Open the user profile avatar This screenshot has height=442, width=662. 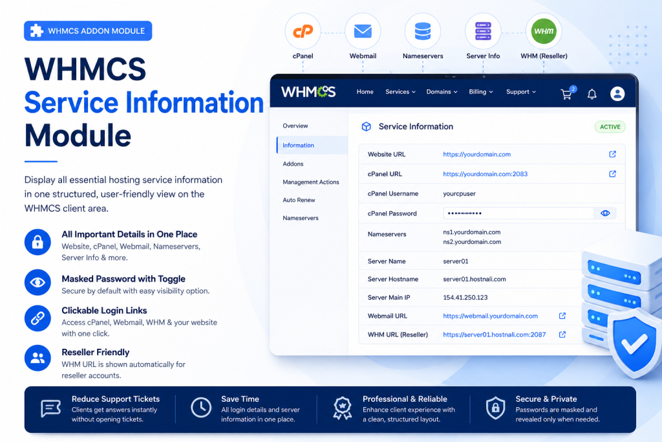(x=617, y=94)
